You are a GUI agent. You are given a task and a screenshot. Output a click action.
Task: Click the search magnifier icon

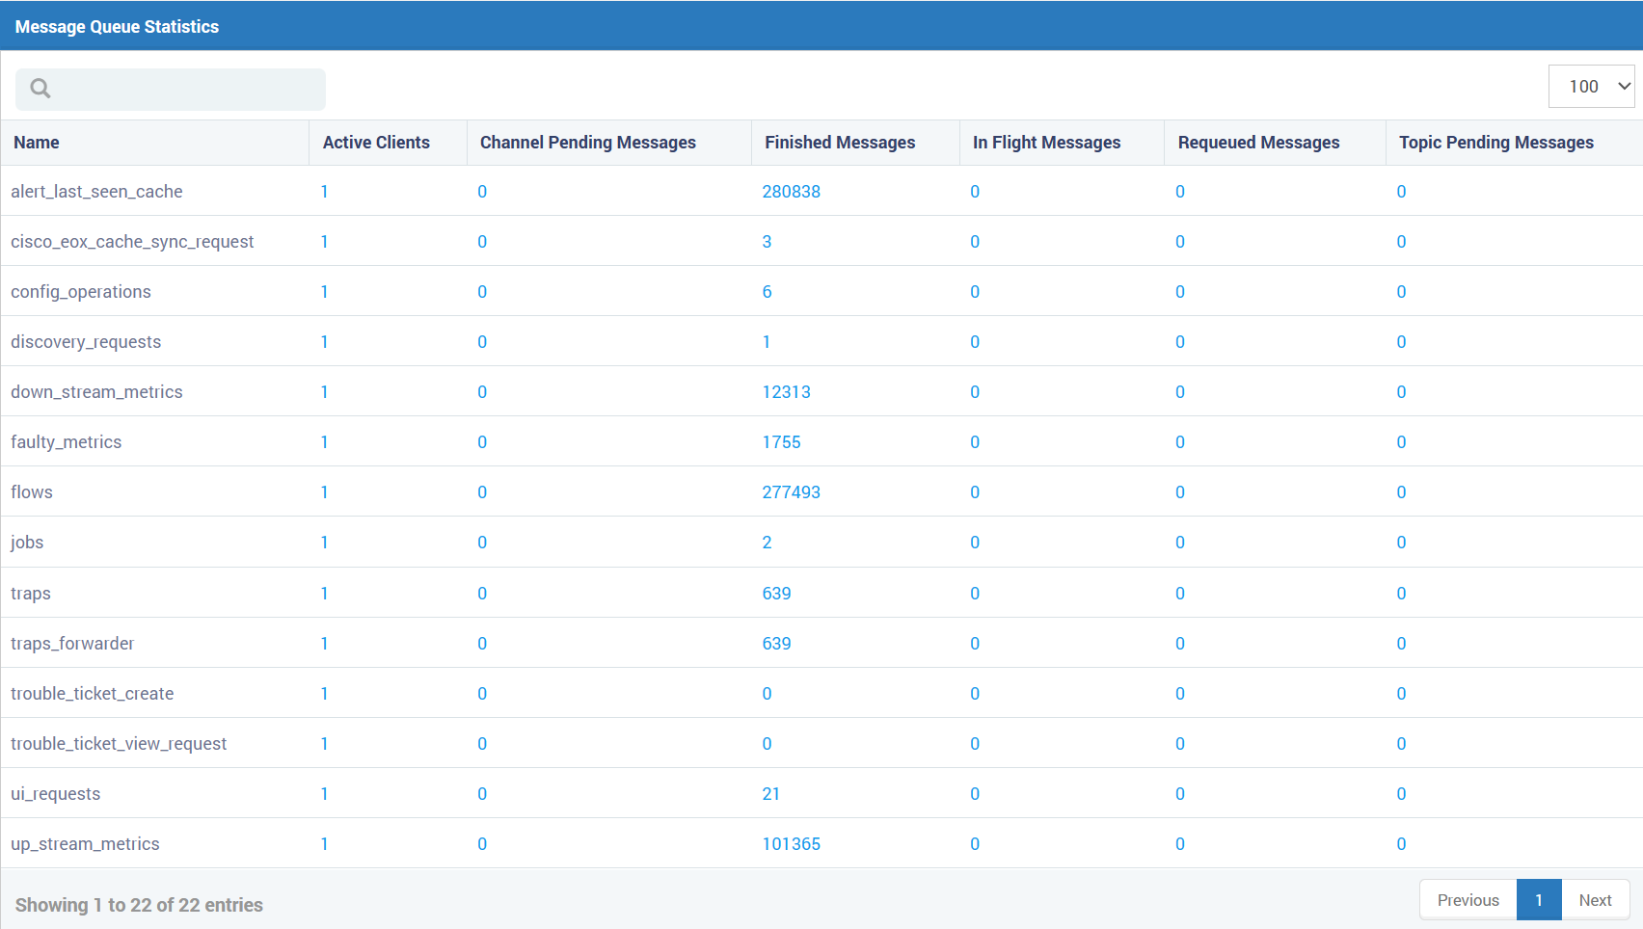40,89
